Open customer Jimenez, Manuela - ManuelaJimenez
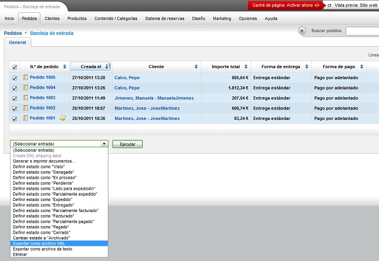Viewport: 379px width, 261px height. pyautogui.click(x=154, y=98)
